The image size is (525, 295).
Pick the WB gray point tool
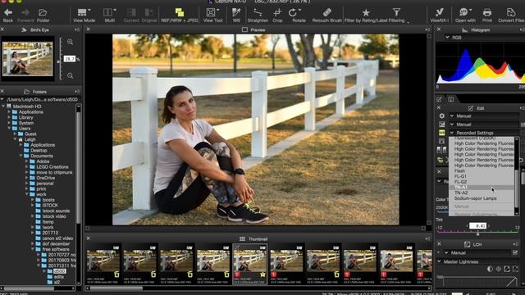tap(236, 15)
